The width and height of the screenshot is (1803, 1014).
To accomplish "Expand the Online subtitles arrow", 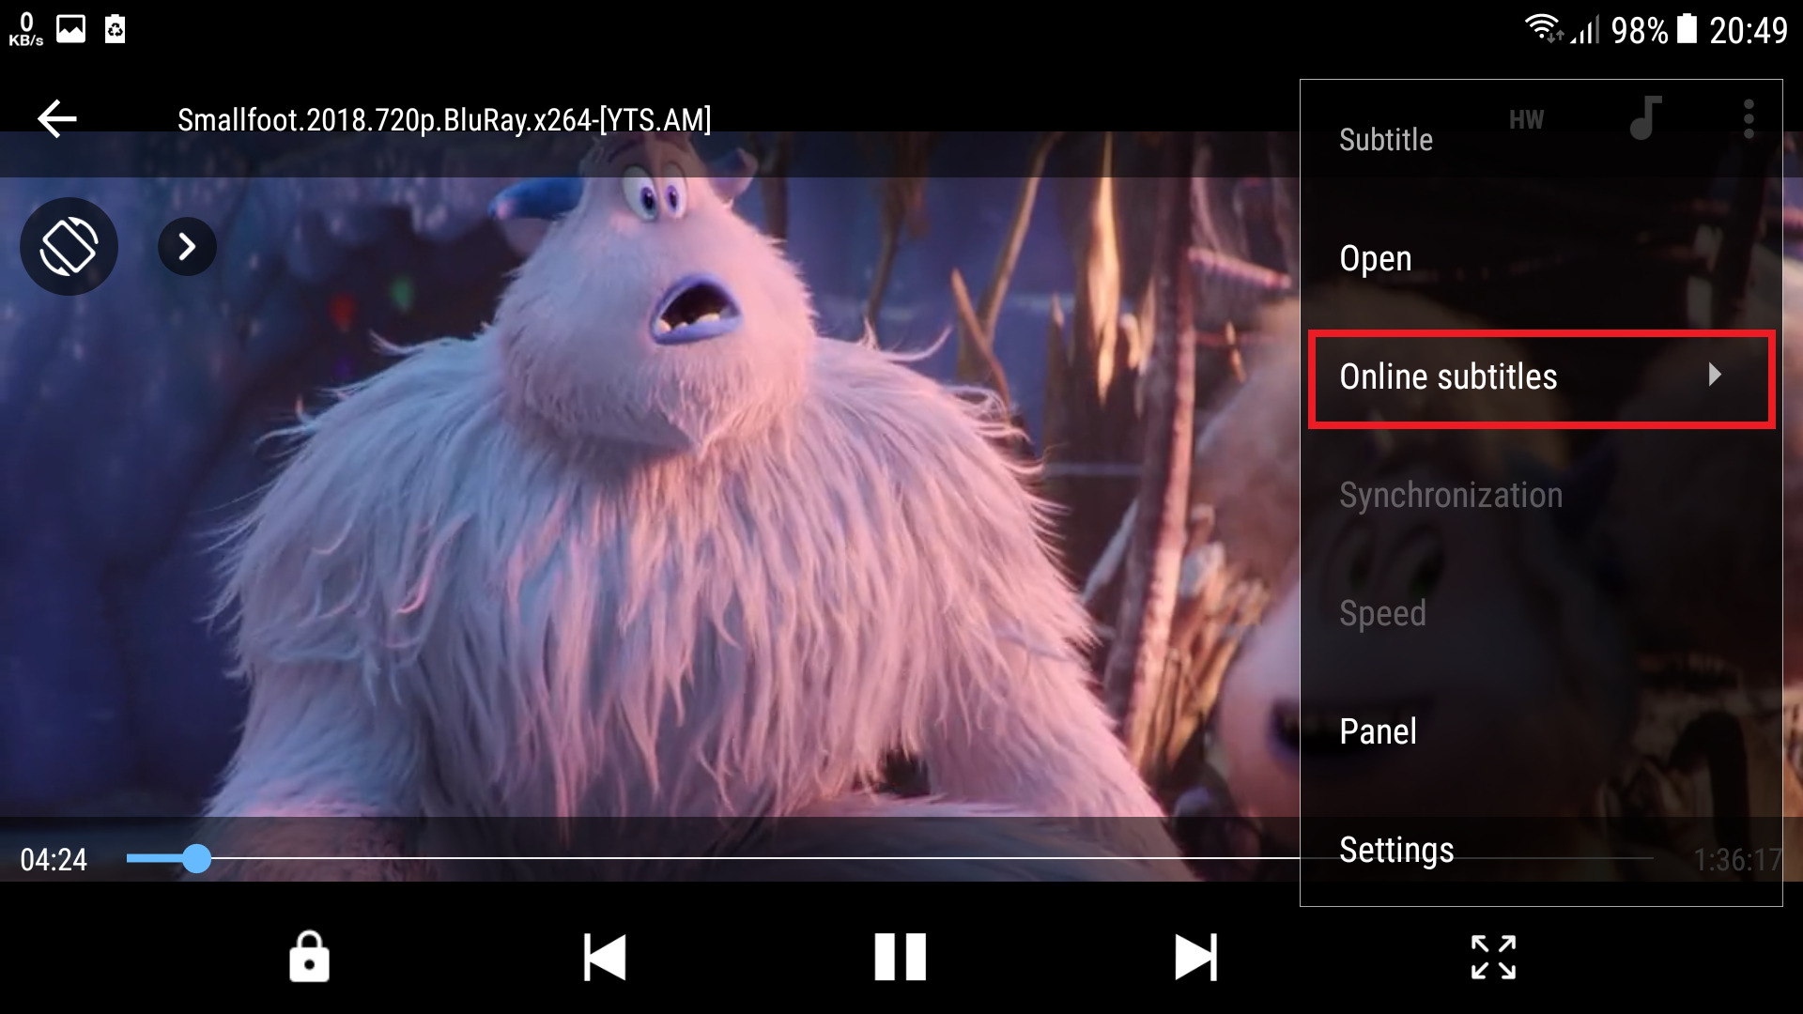I will 1715,376.
